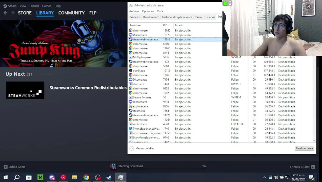
Task: Switch to Steam on the taskbar
Action: click(x=109, y=177)
